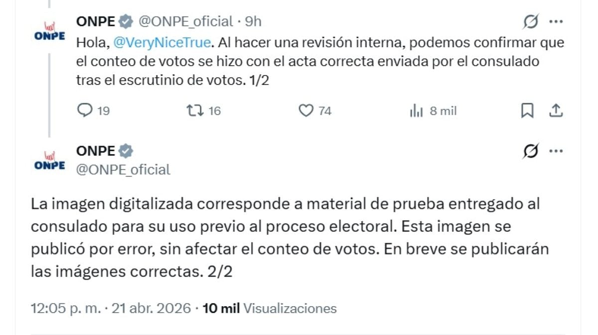Image resolution: width=598 pixels, height=335 pixels.
Task: Retweet ONPE's first tweet
Action: click(196, 111)
